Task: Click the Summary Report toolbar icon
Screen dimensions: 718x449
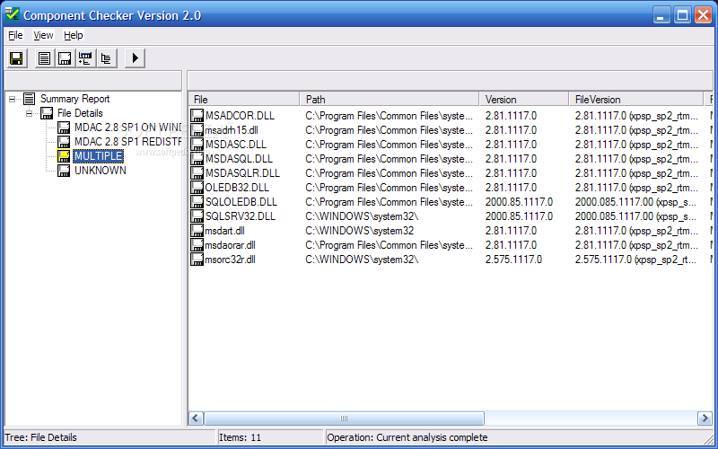Action: (x=44, y=58)
